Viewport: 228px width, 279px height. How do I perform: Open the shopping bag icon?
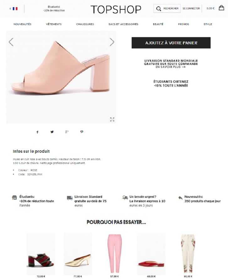click(221, 8)
